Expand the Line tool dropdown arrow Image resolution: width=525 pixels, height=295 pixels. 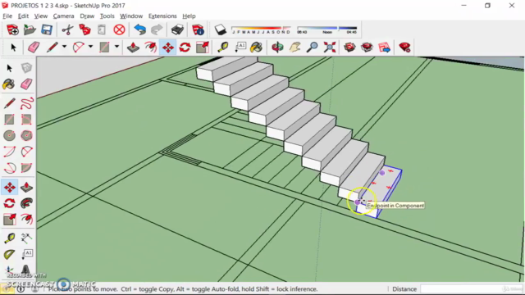pos(64,47)
